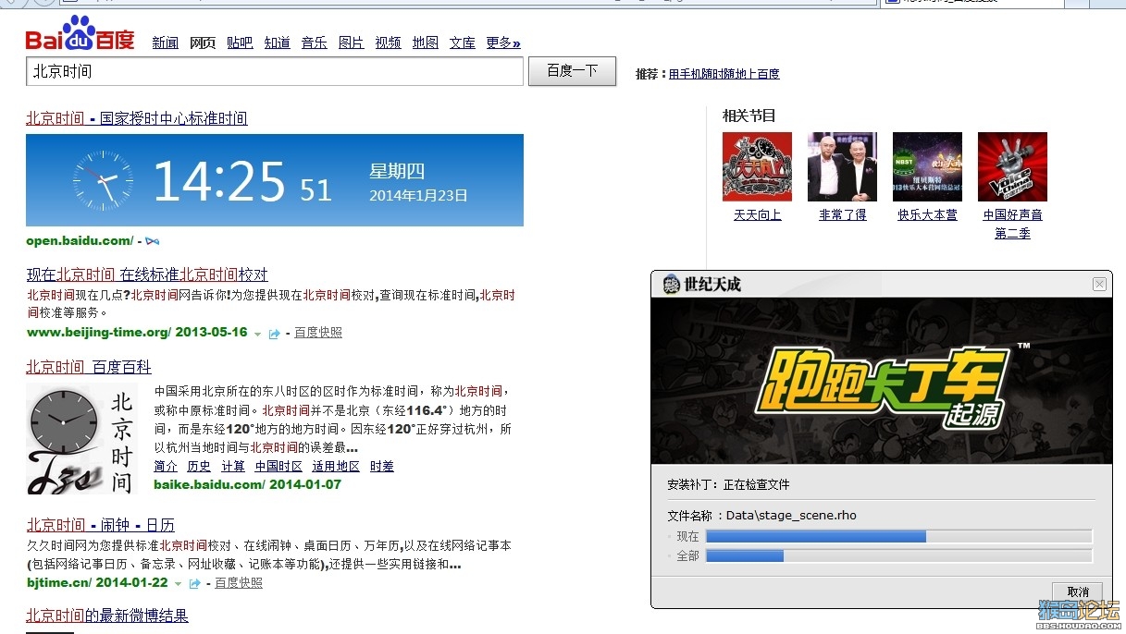Click share icon beside beijing-time.org result

pos(274,333)
